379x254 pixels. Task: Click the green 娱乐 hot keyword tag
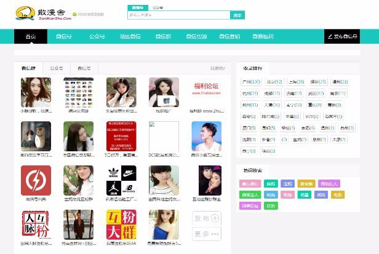tap(271, 206)
